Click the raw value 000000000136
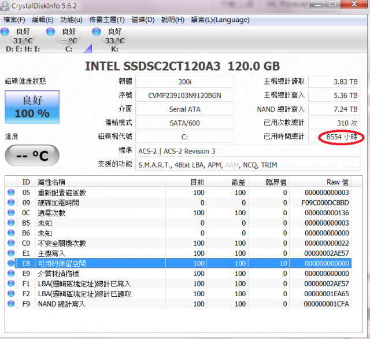Viewport: 370px width, 339px height. (x=327, y=213)
